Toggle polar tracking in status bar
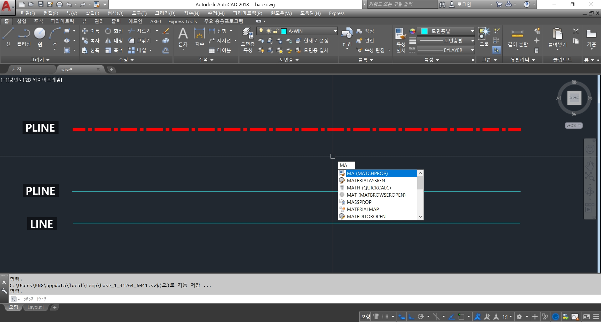 click(421, 317)
